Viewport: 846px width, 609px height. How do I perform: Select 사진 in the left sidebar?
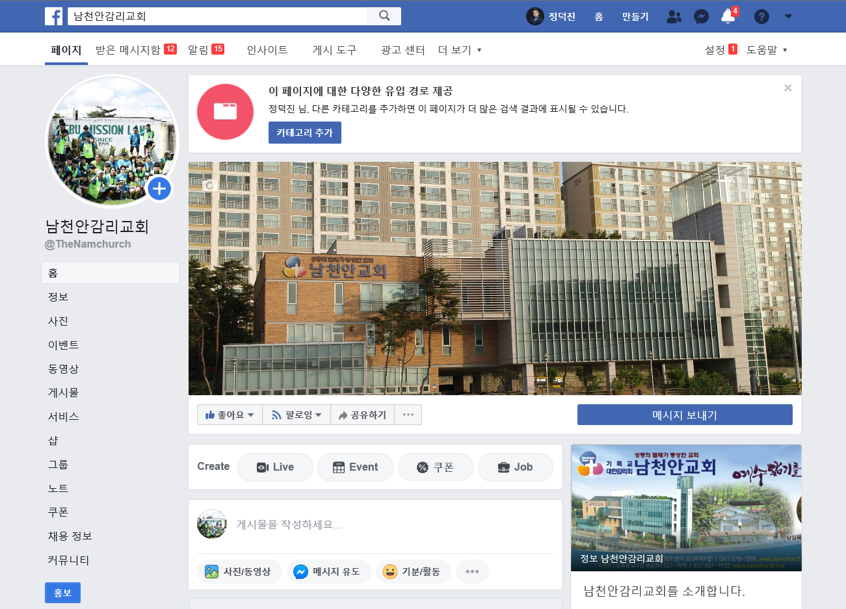click(58, 321)
